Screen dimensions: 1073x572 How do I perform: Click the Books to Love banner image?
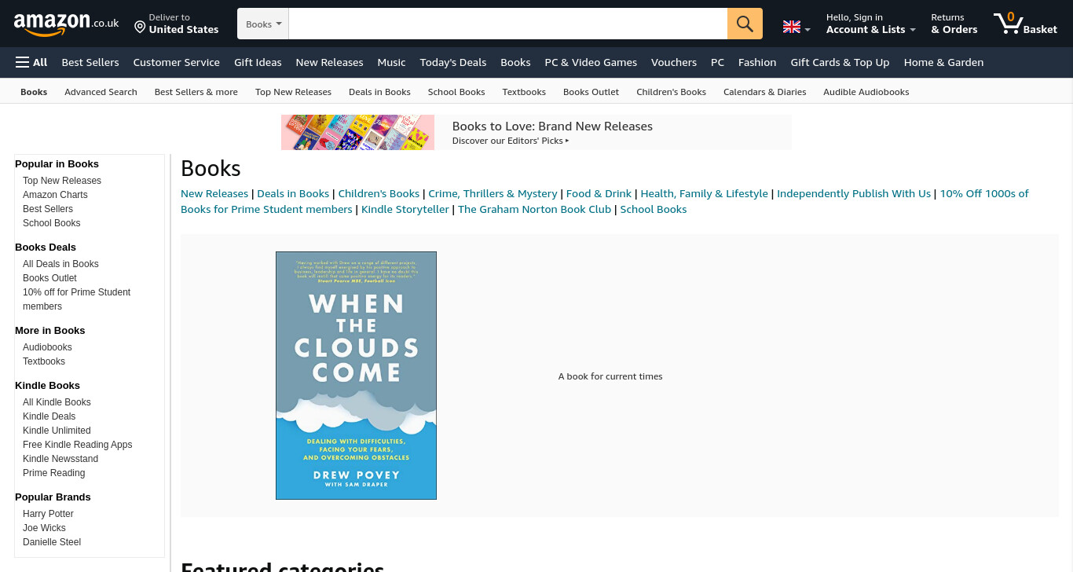(x=357, y=132)
